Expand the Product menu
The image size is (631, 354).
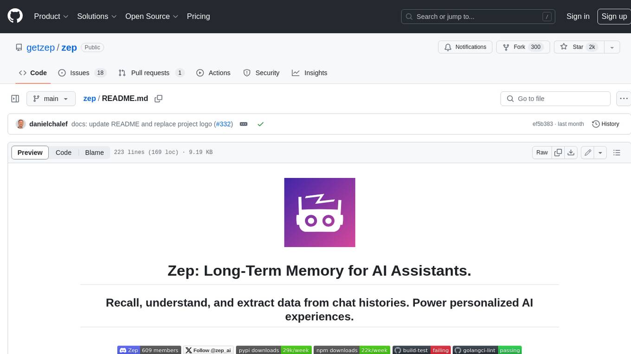(51, 16)
